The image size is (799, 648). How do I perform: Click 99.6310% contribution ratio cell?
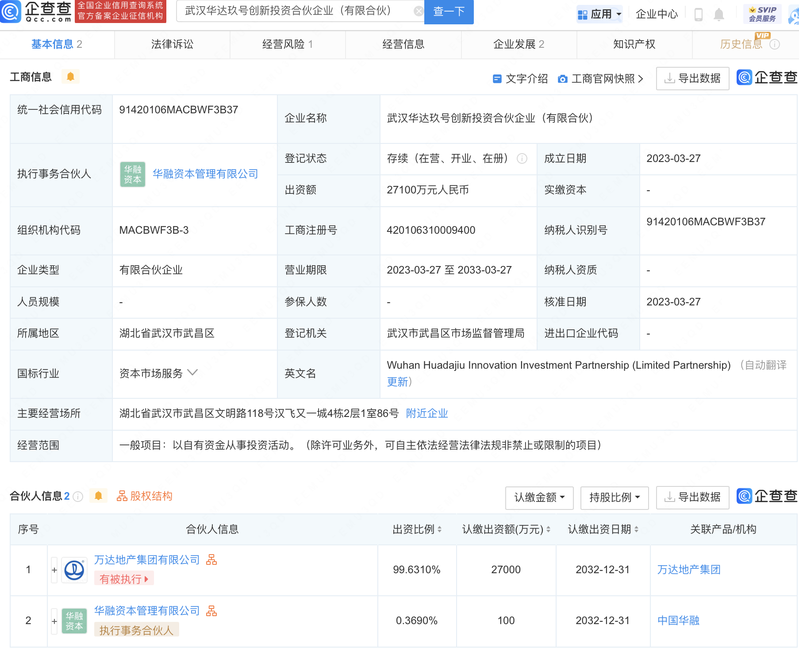point(417,570)
